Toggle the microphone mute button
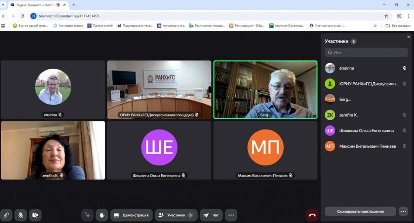The width and height of the screenshot is (414, 223). pos(21,215)
